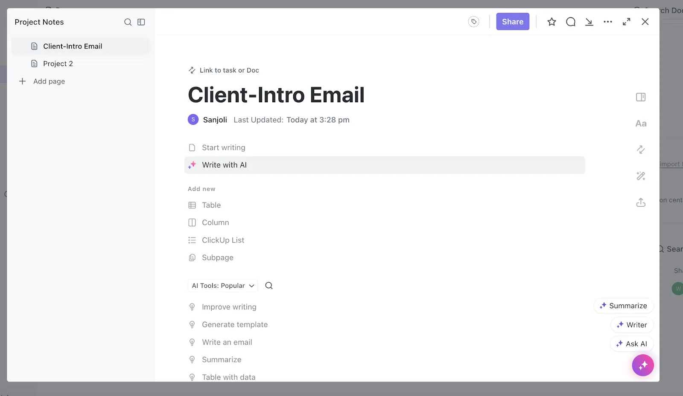Search AI tools with magnifier icon
683x396 pixels.
[x=269, y=286]
